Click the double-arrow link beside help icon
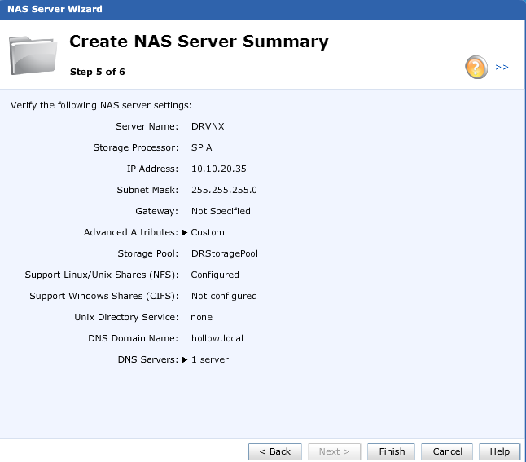 502,67
